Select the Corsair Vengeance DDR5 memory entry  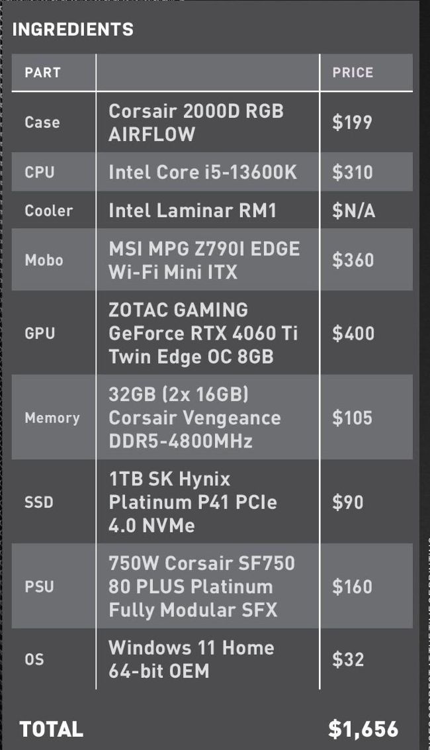(x=194, y=418)
